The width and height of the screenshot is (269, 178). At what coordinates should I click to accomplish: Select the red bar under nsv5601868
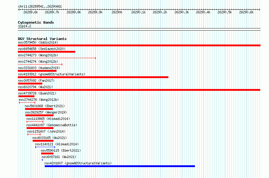click(39, 109)
